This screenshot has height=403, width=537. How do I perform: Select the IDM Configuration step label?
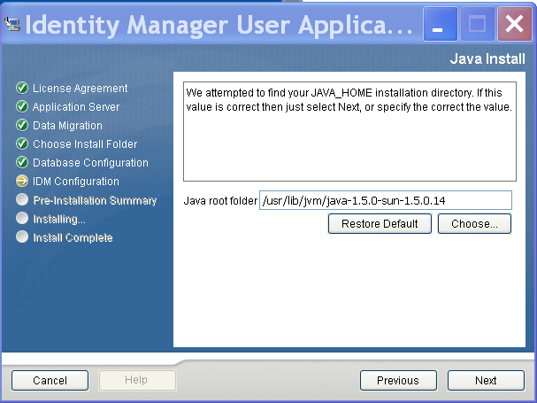pos(76,181)
